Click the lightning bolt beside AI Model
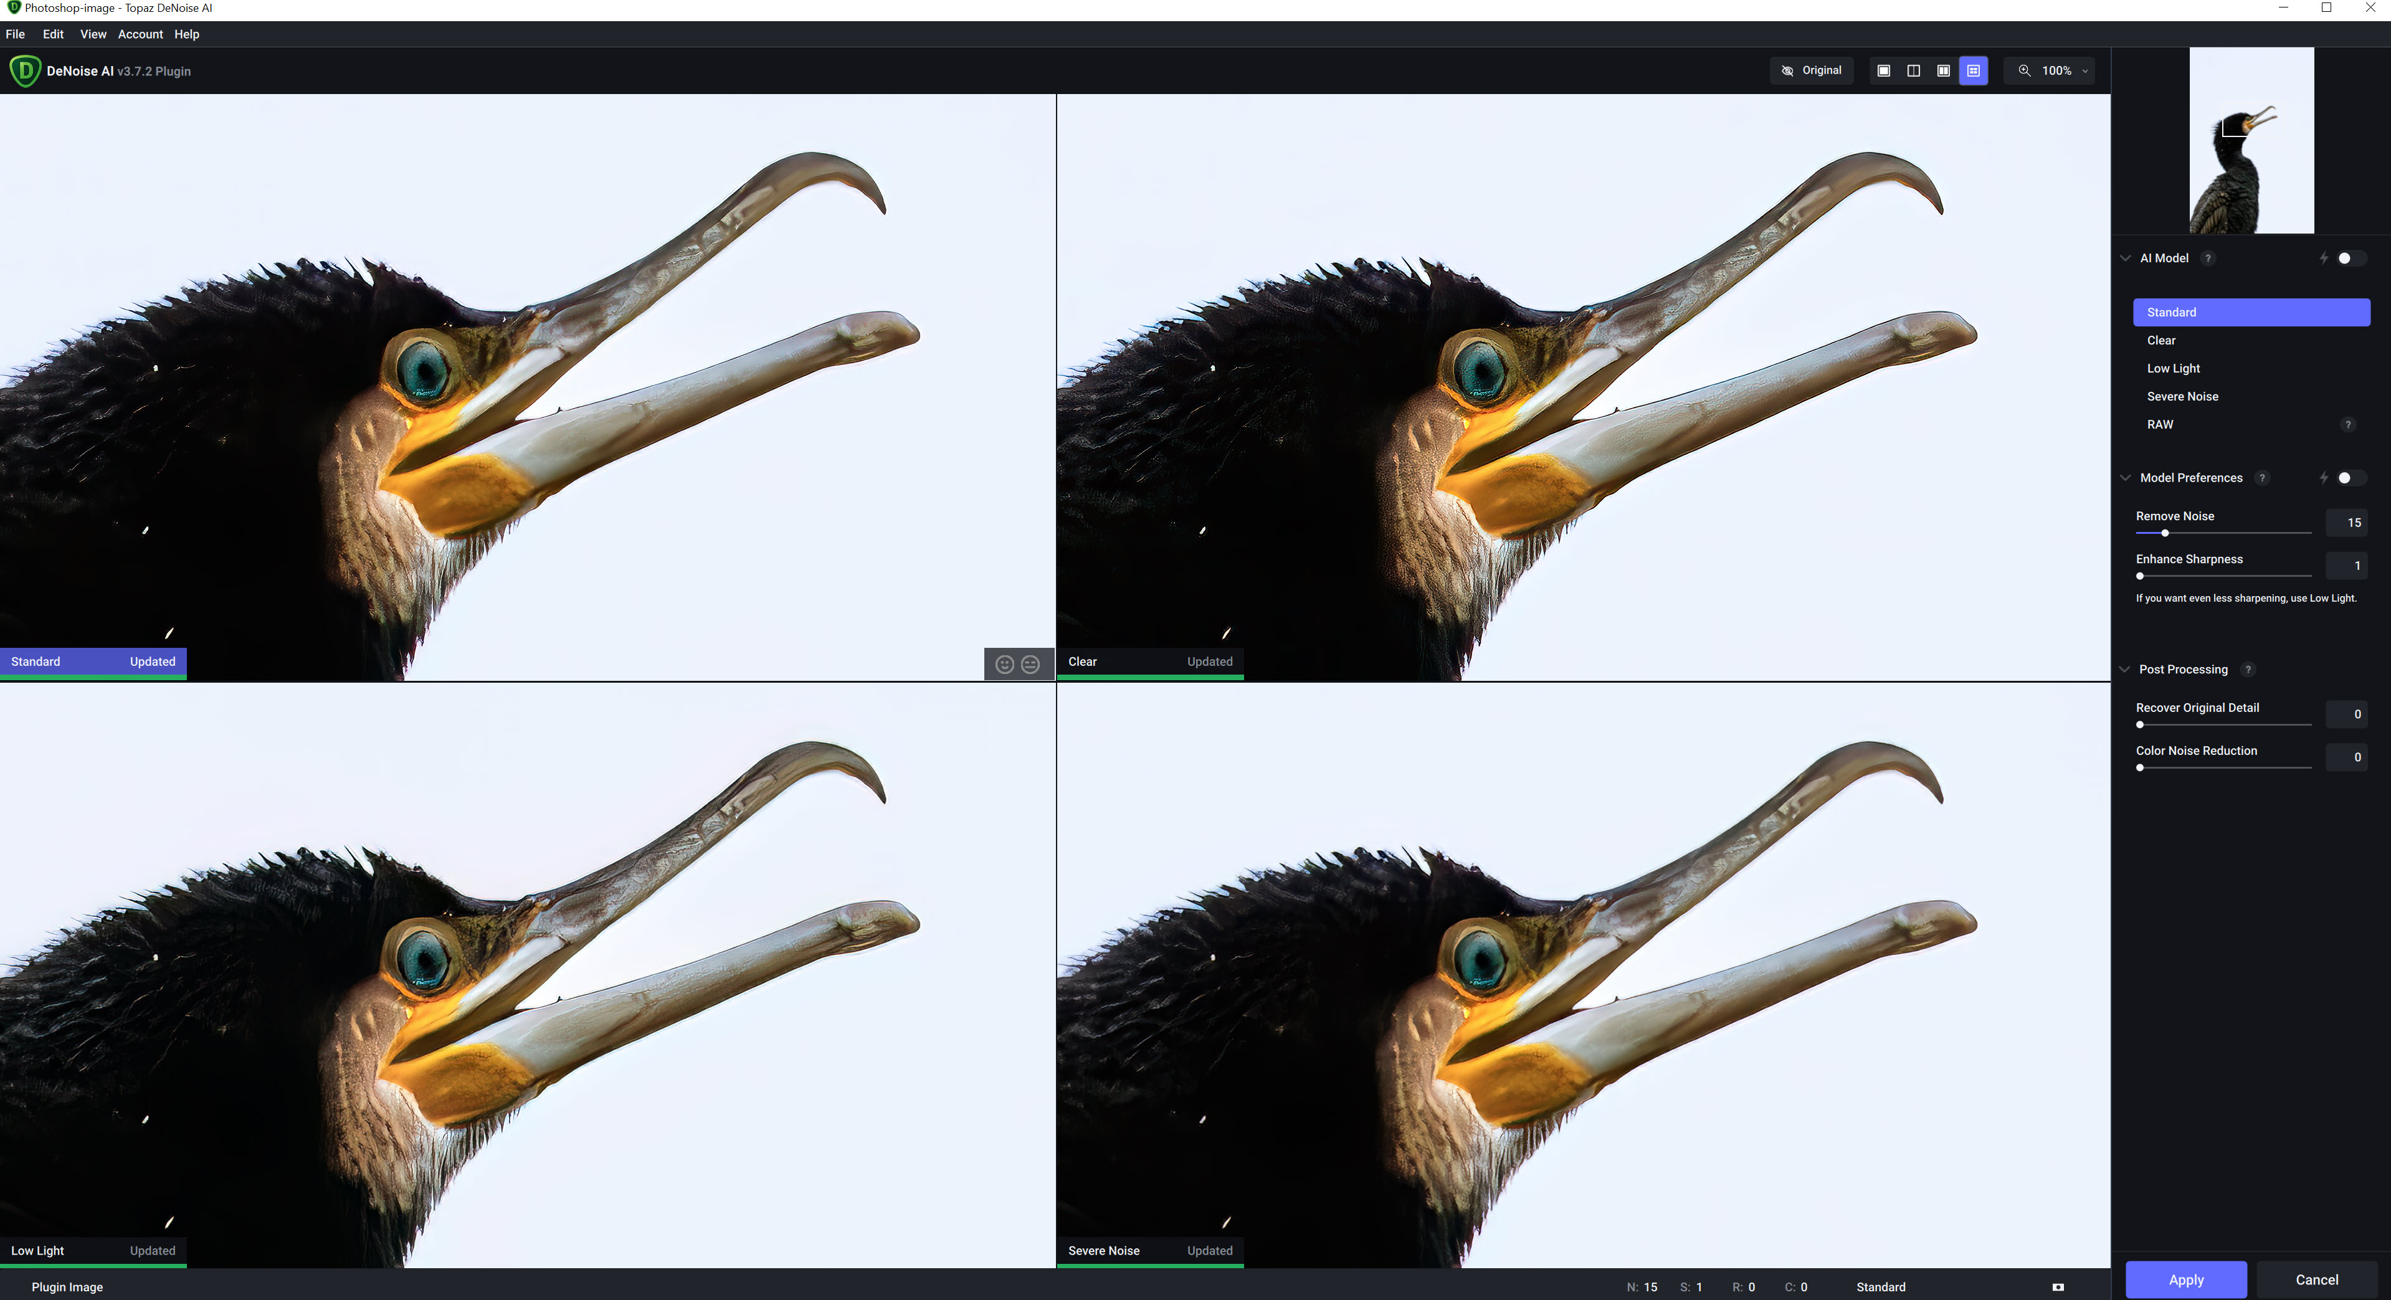 pos(2324,259)
